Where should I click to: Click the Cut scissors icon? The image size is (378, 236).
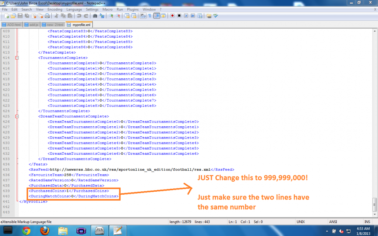pos(56,16)
